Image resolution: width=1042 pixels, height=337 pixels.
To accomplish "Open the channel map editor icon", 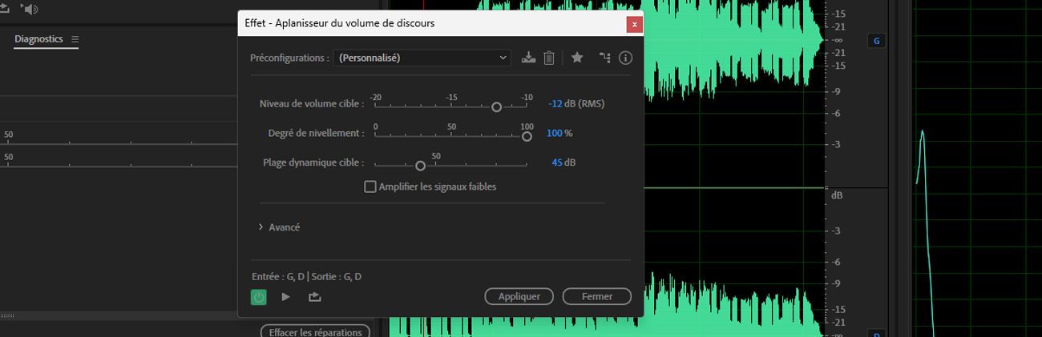I will [x=604, y=58].
